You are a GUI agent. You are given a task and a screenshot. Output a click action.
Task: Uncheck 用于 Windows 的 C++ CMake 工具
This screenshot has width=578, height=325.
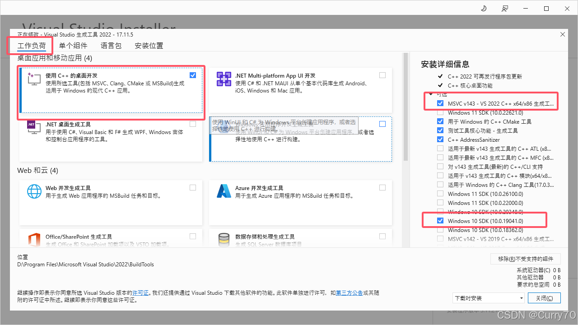point(440,121)
